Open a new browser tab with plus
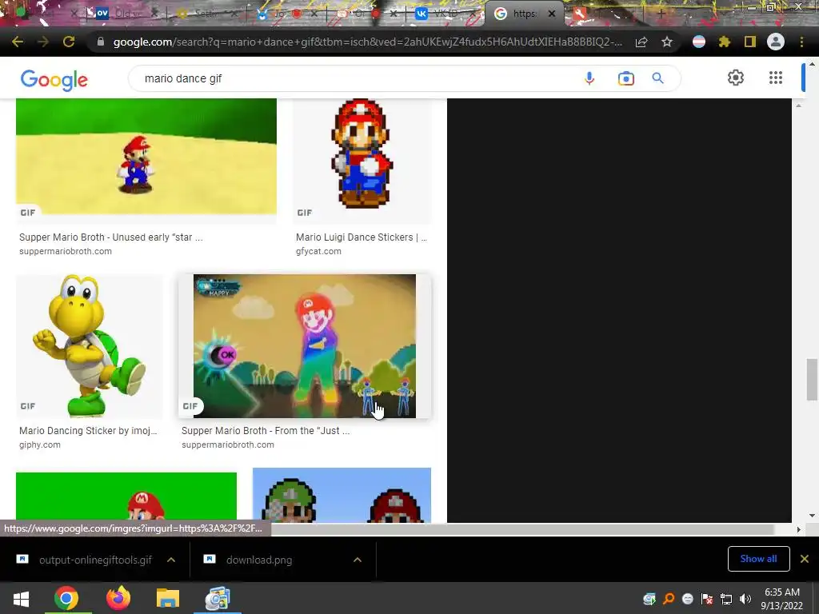 [x=661, y=14]
